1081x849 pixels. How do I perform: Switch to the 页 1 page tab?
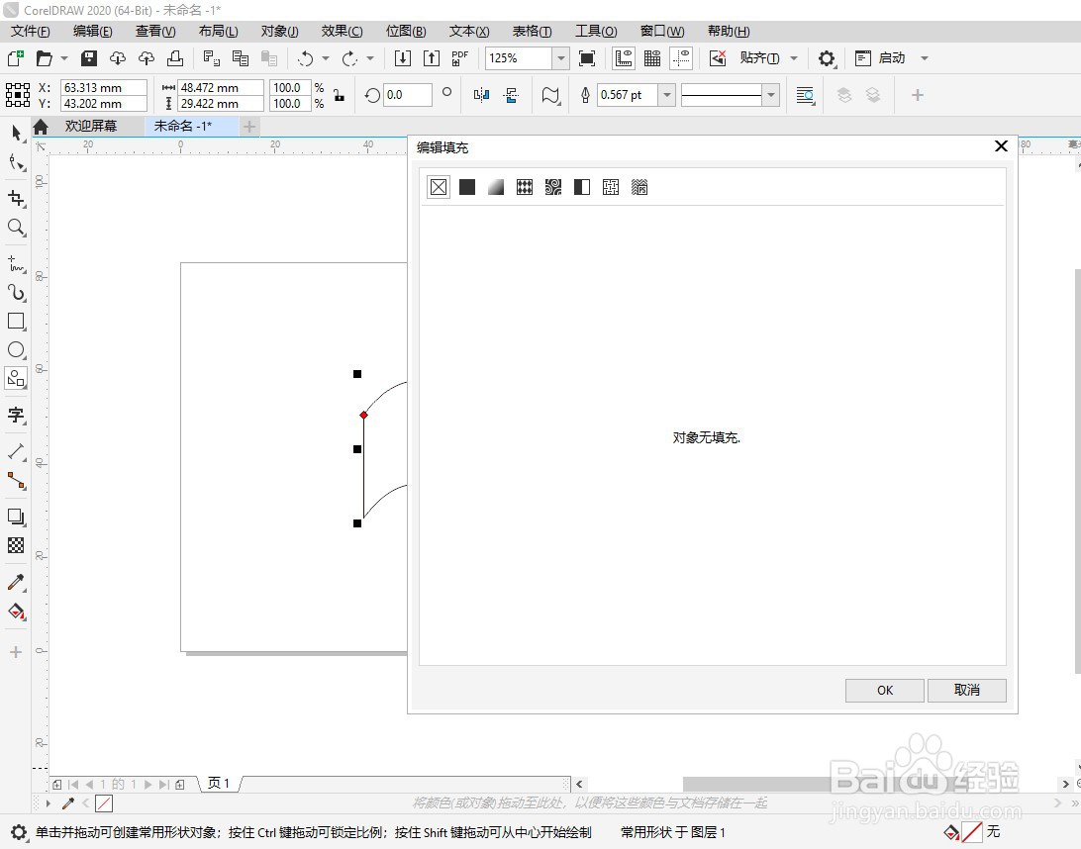tap(218, 784)
